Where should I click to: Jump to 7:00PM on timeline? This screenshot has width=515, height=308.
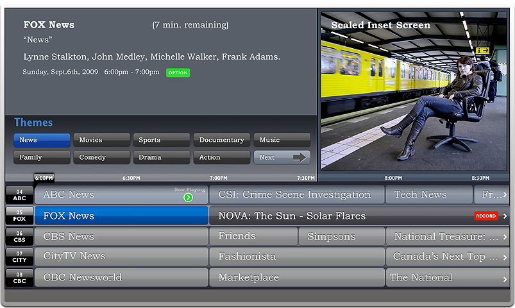click(219, 178)
